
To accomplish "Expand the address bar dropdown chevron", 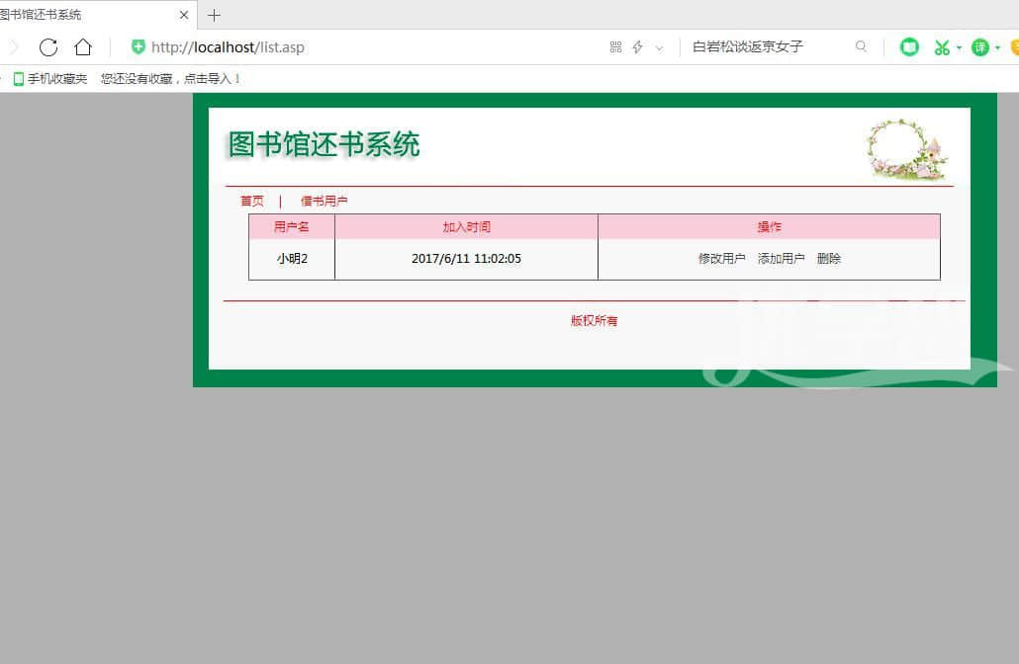I will (660, 47).
